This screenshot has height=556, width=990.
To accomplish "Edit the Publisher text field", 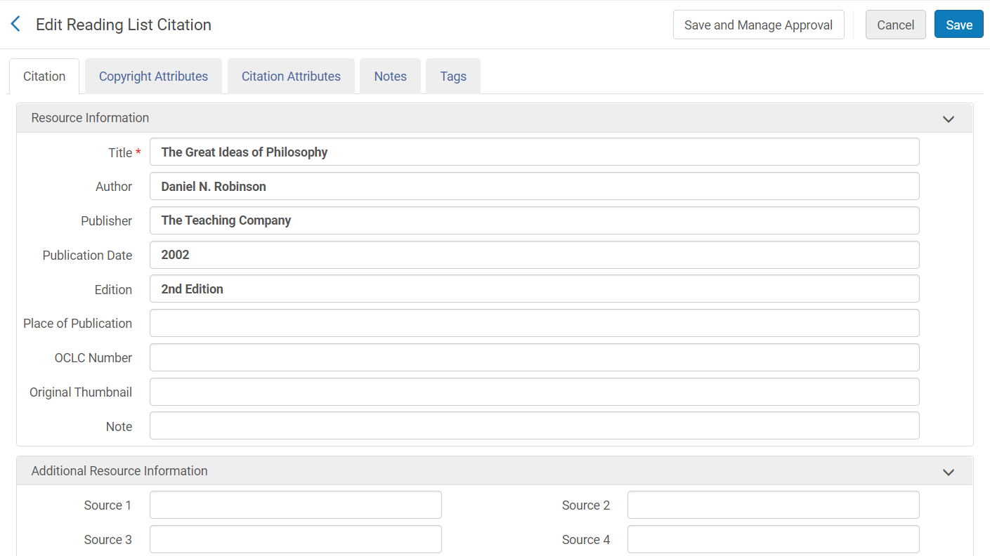I will click(534, 220).
